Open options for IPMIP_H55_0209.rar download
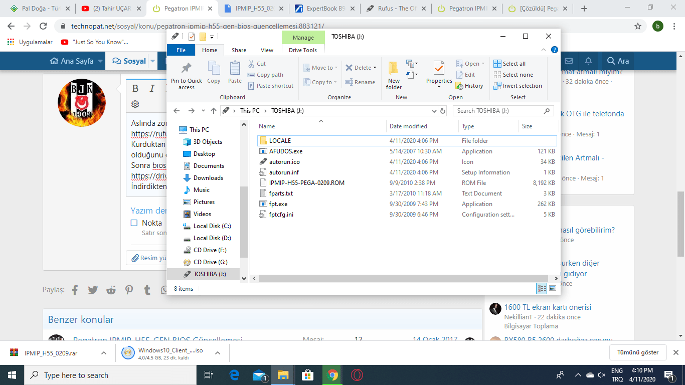 coord(104,353)
